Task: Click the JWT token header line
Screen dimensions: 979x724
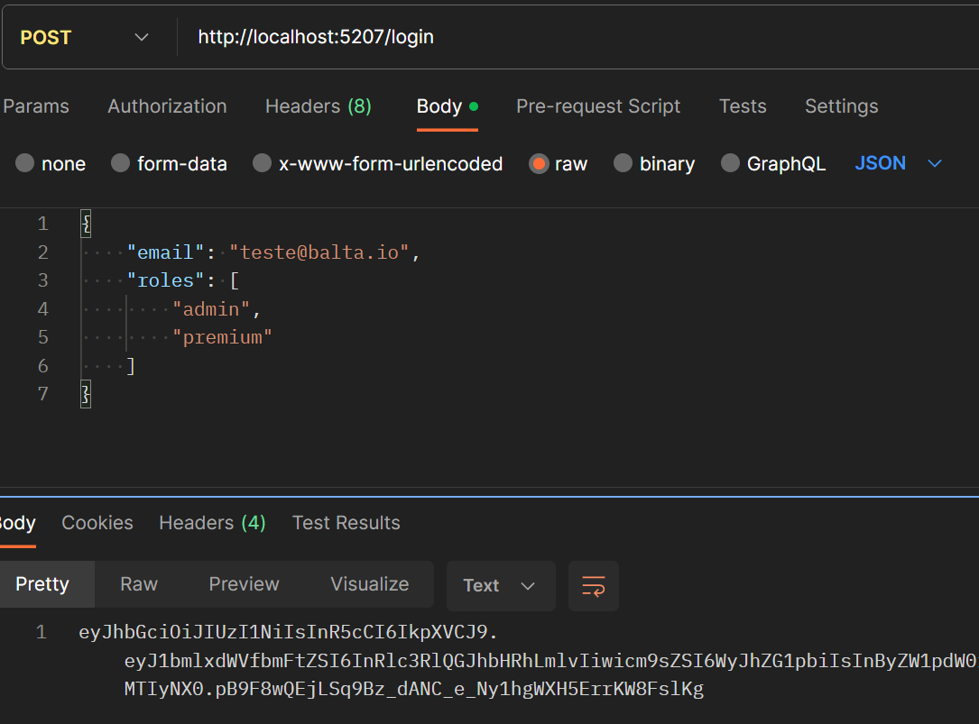Action: [288, 632]
